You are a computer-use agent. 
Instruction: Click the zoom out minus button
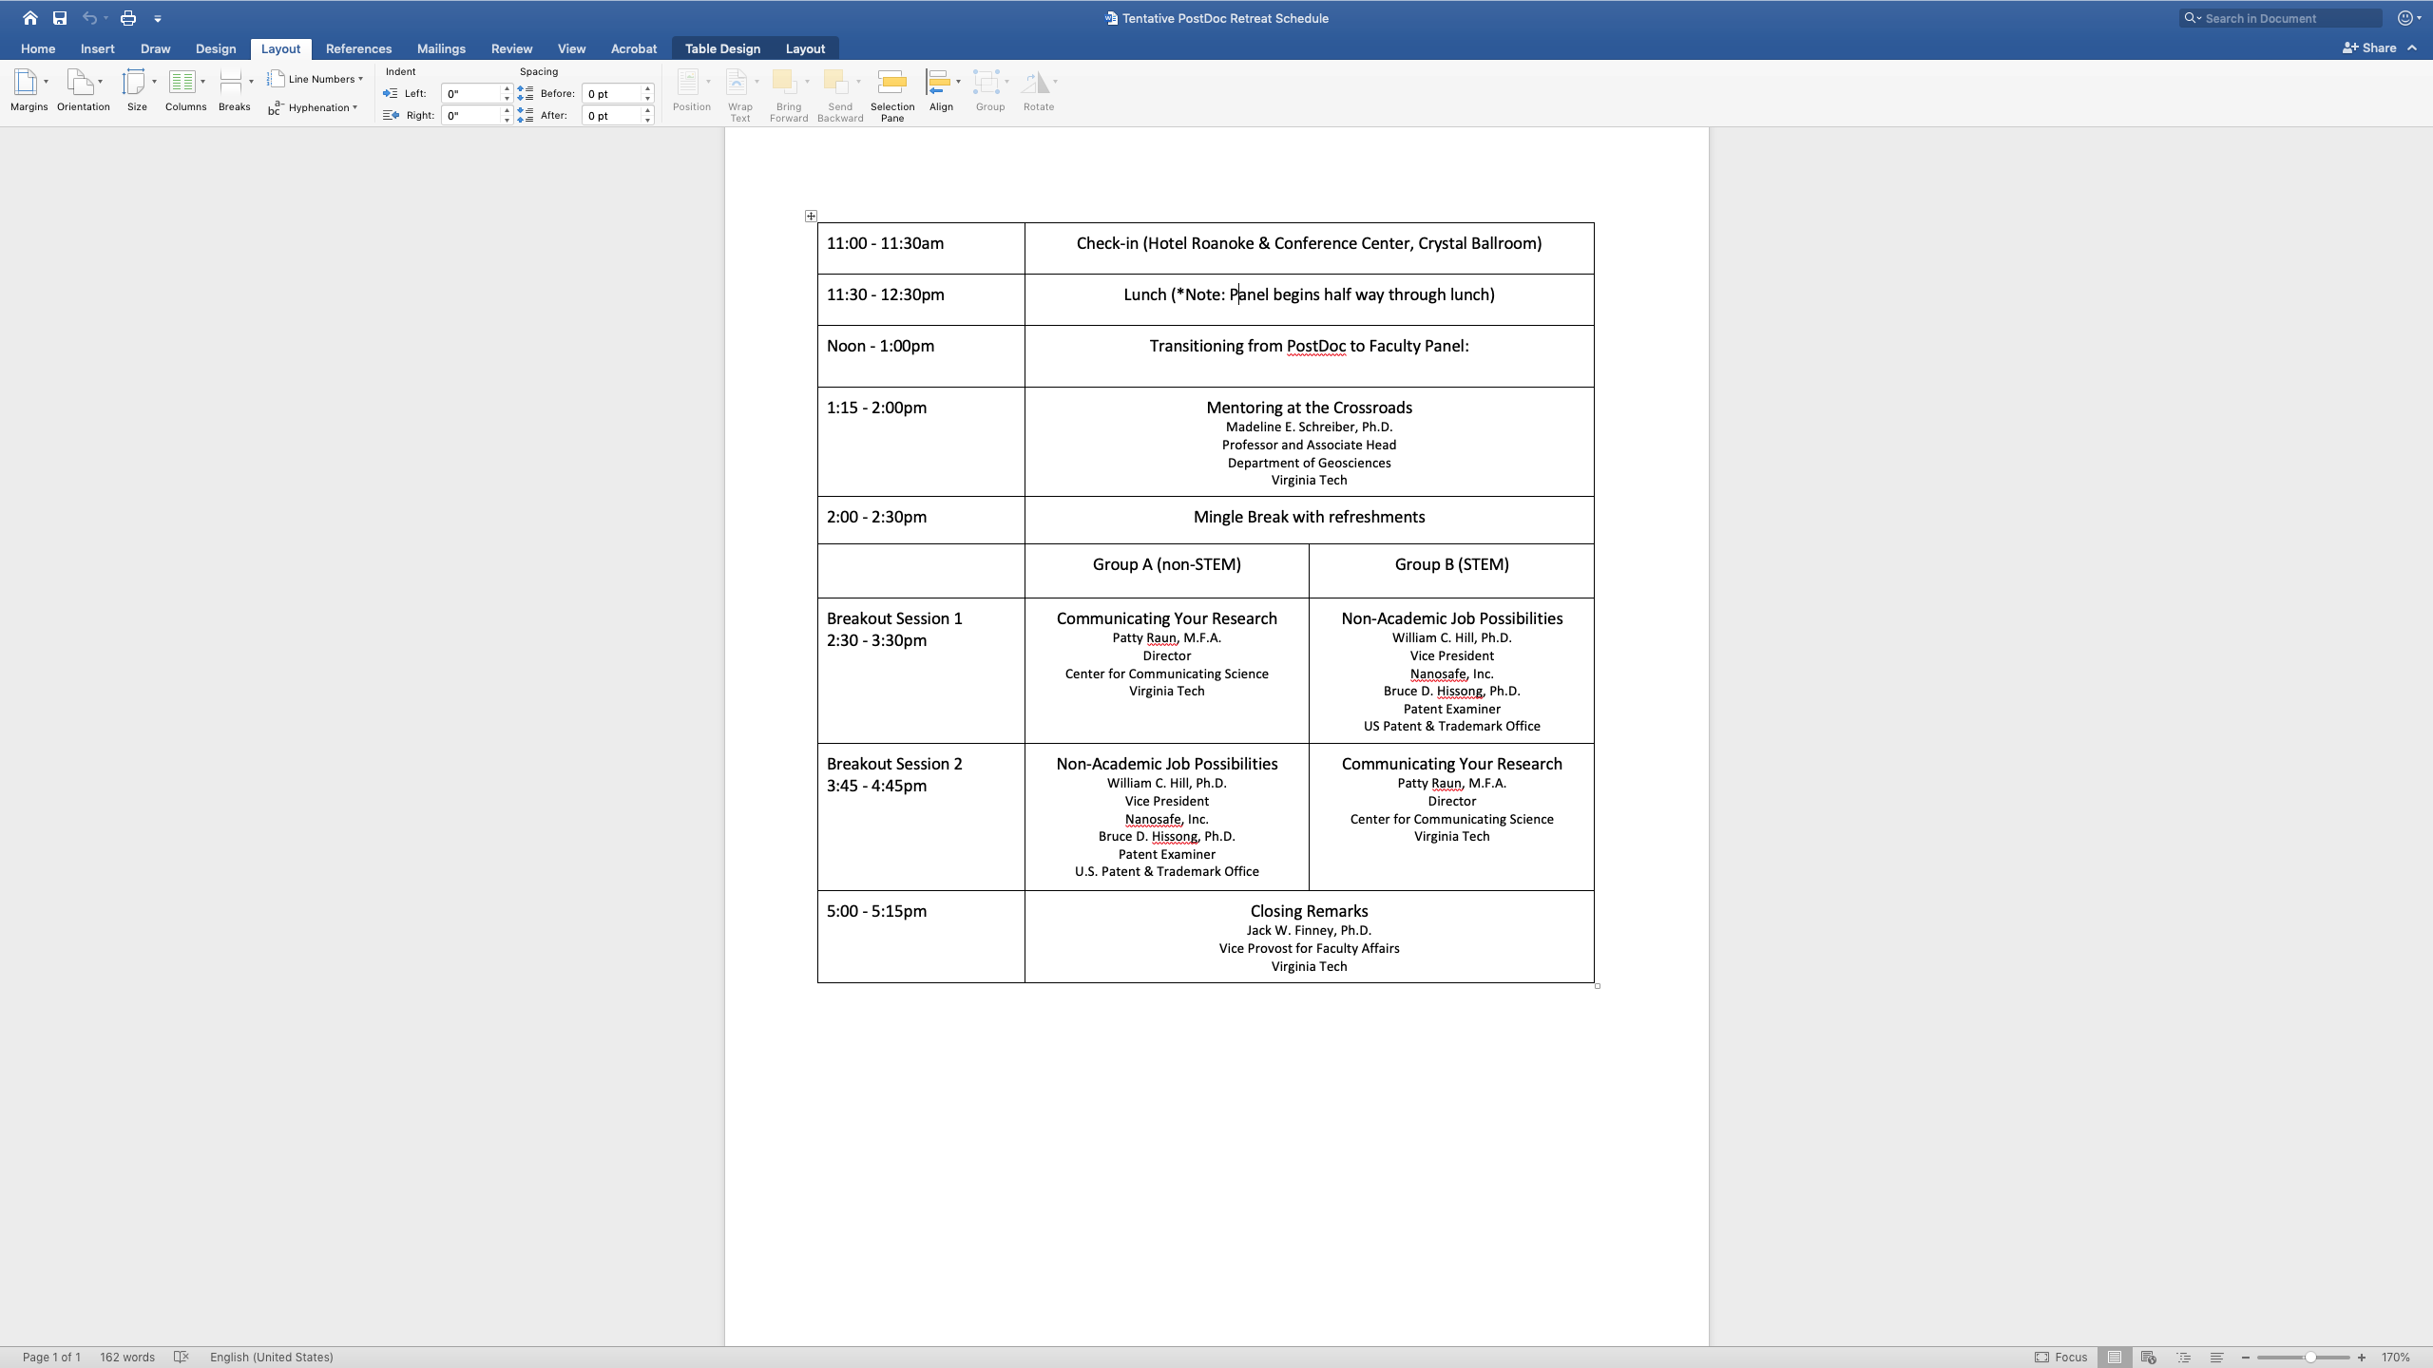(2246, 1358)
